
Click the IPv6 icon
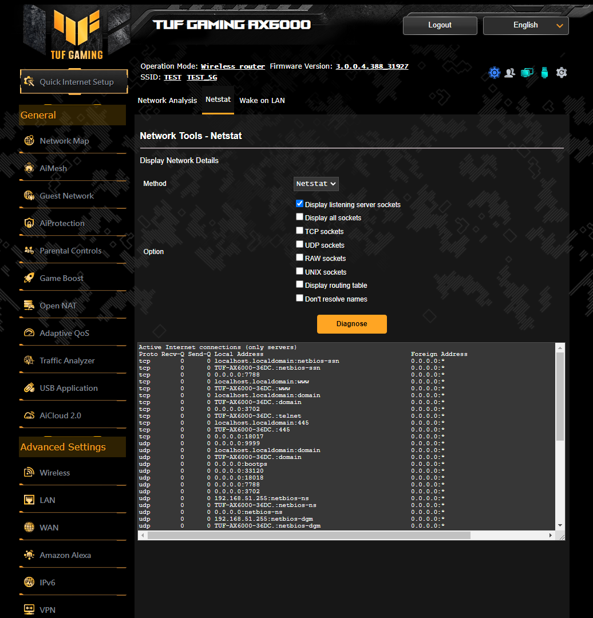pyautogui.click(x=29, y=582)
